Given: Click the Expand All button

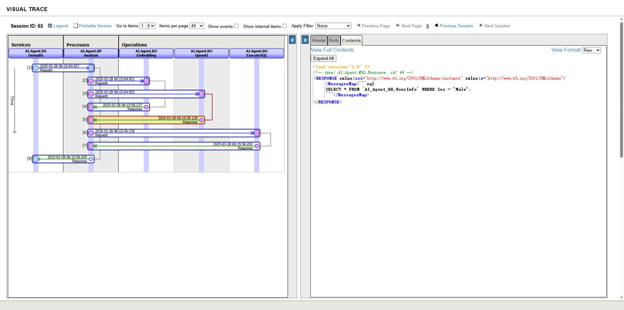Looking at the screenshot, I should (323, 59).
